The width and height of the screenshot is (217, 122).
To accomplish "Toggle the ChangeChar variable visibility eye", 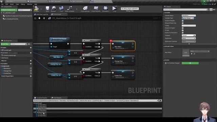I will [31, 71].
